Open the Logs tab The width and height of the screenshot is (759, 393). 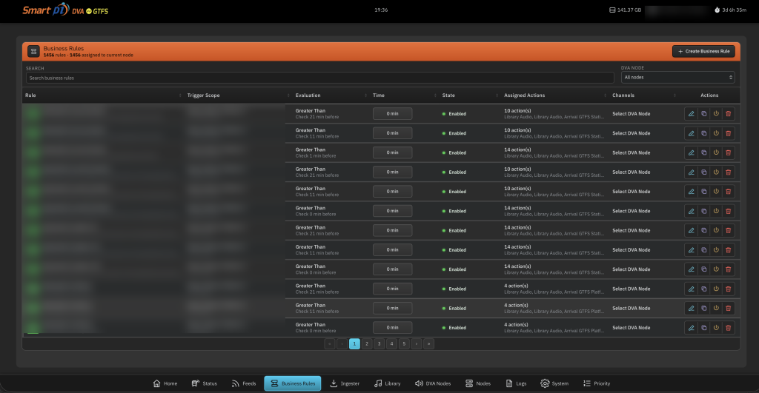[516, 383]
